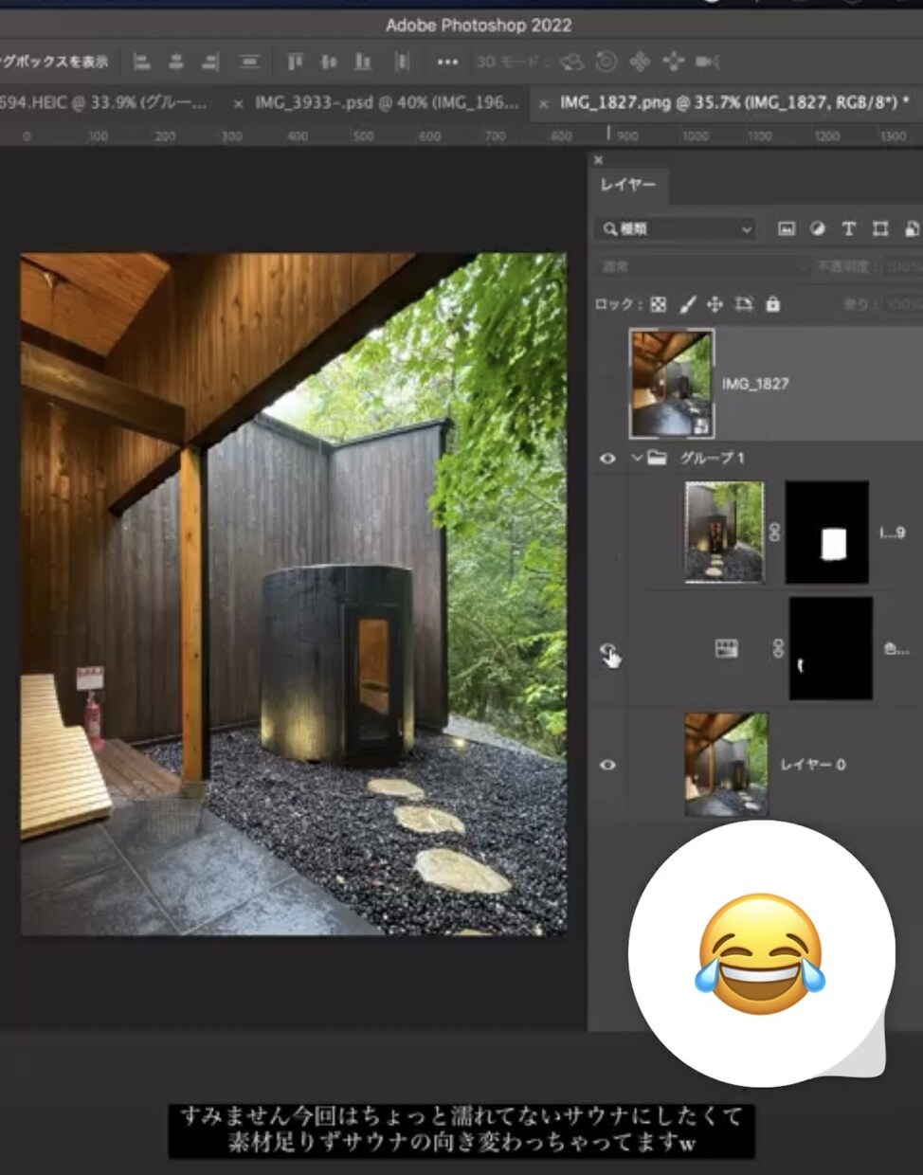Select IMG_1827 smart object thumbnail
Image resolution: width=923 pixels, height=1175 pixels.
point(672,383)
